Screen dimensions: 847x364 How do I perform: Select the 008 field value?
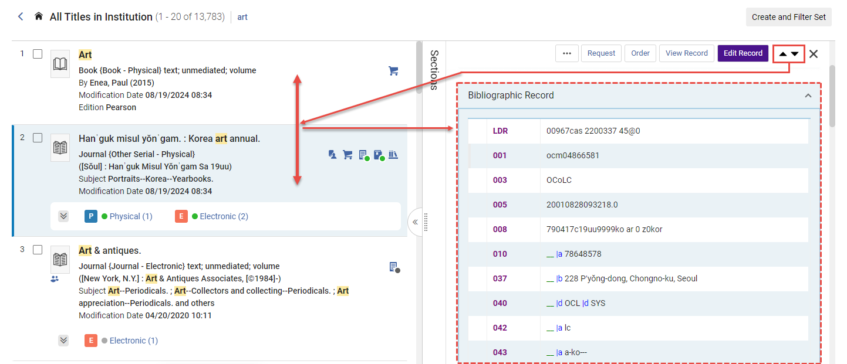tap(638, 230)
